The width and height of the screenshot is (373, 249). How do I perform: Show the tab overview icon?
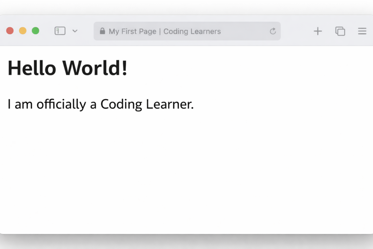point(340,31)
